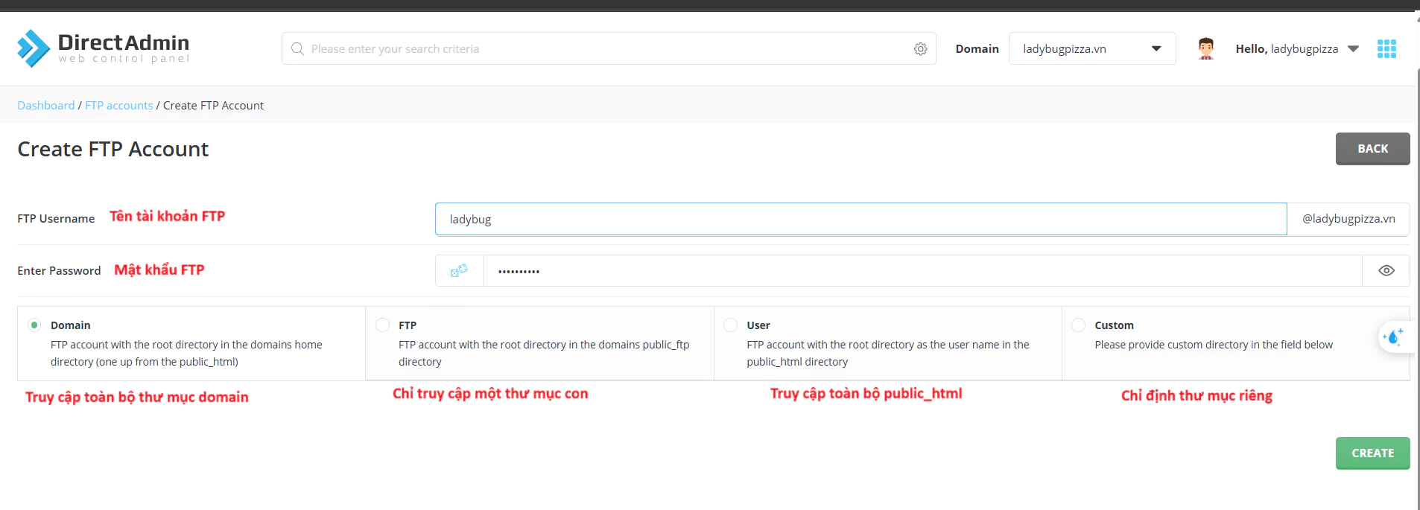The height and width of the screenshot is (510, 1420).
Task: Select the Custom directory radio option
Action: point(1079,325)
